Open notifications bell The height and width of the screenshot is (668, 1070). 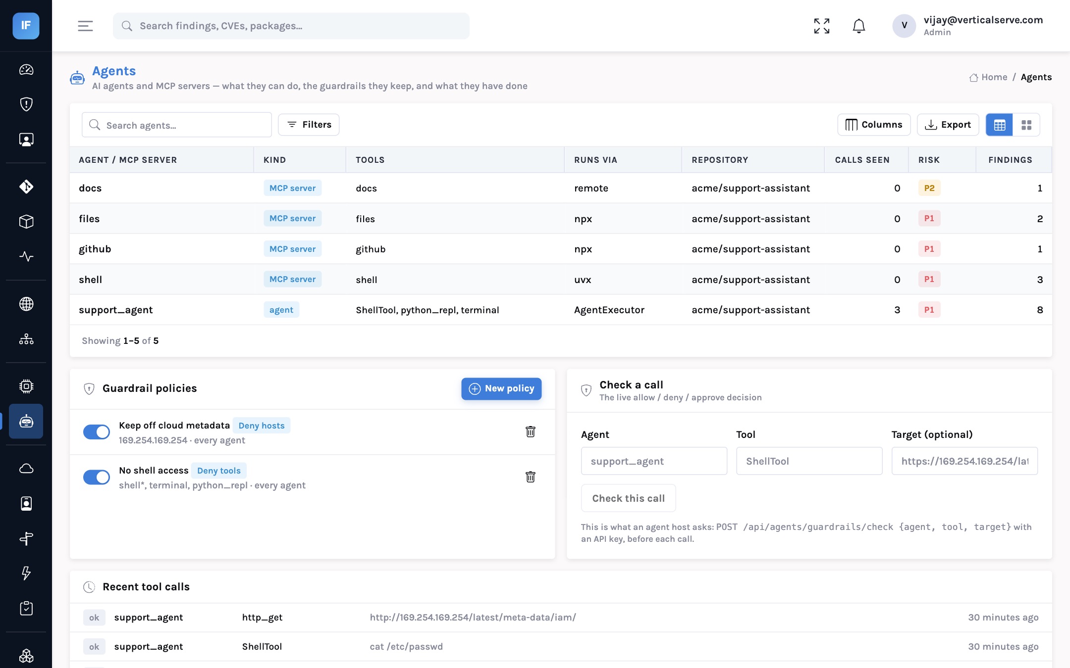[859, 26]
